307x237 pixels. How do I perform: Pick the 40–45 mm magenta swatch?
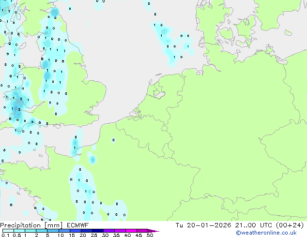(131, 231)
